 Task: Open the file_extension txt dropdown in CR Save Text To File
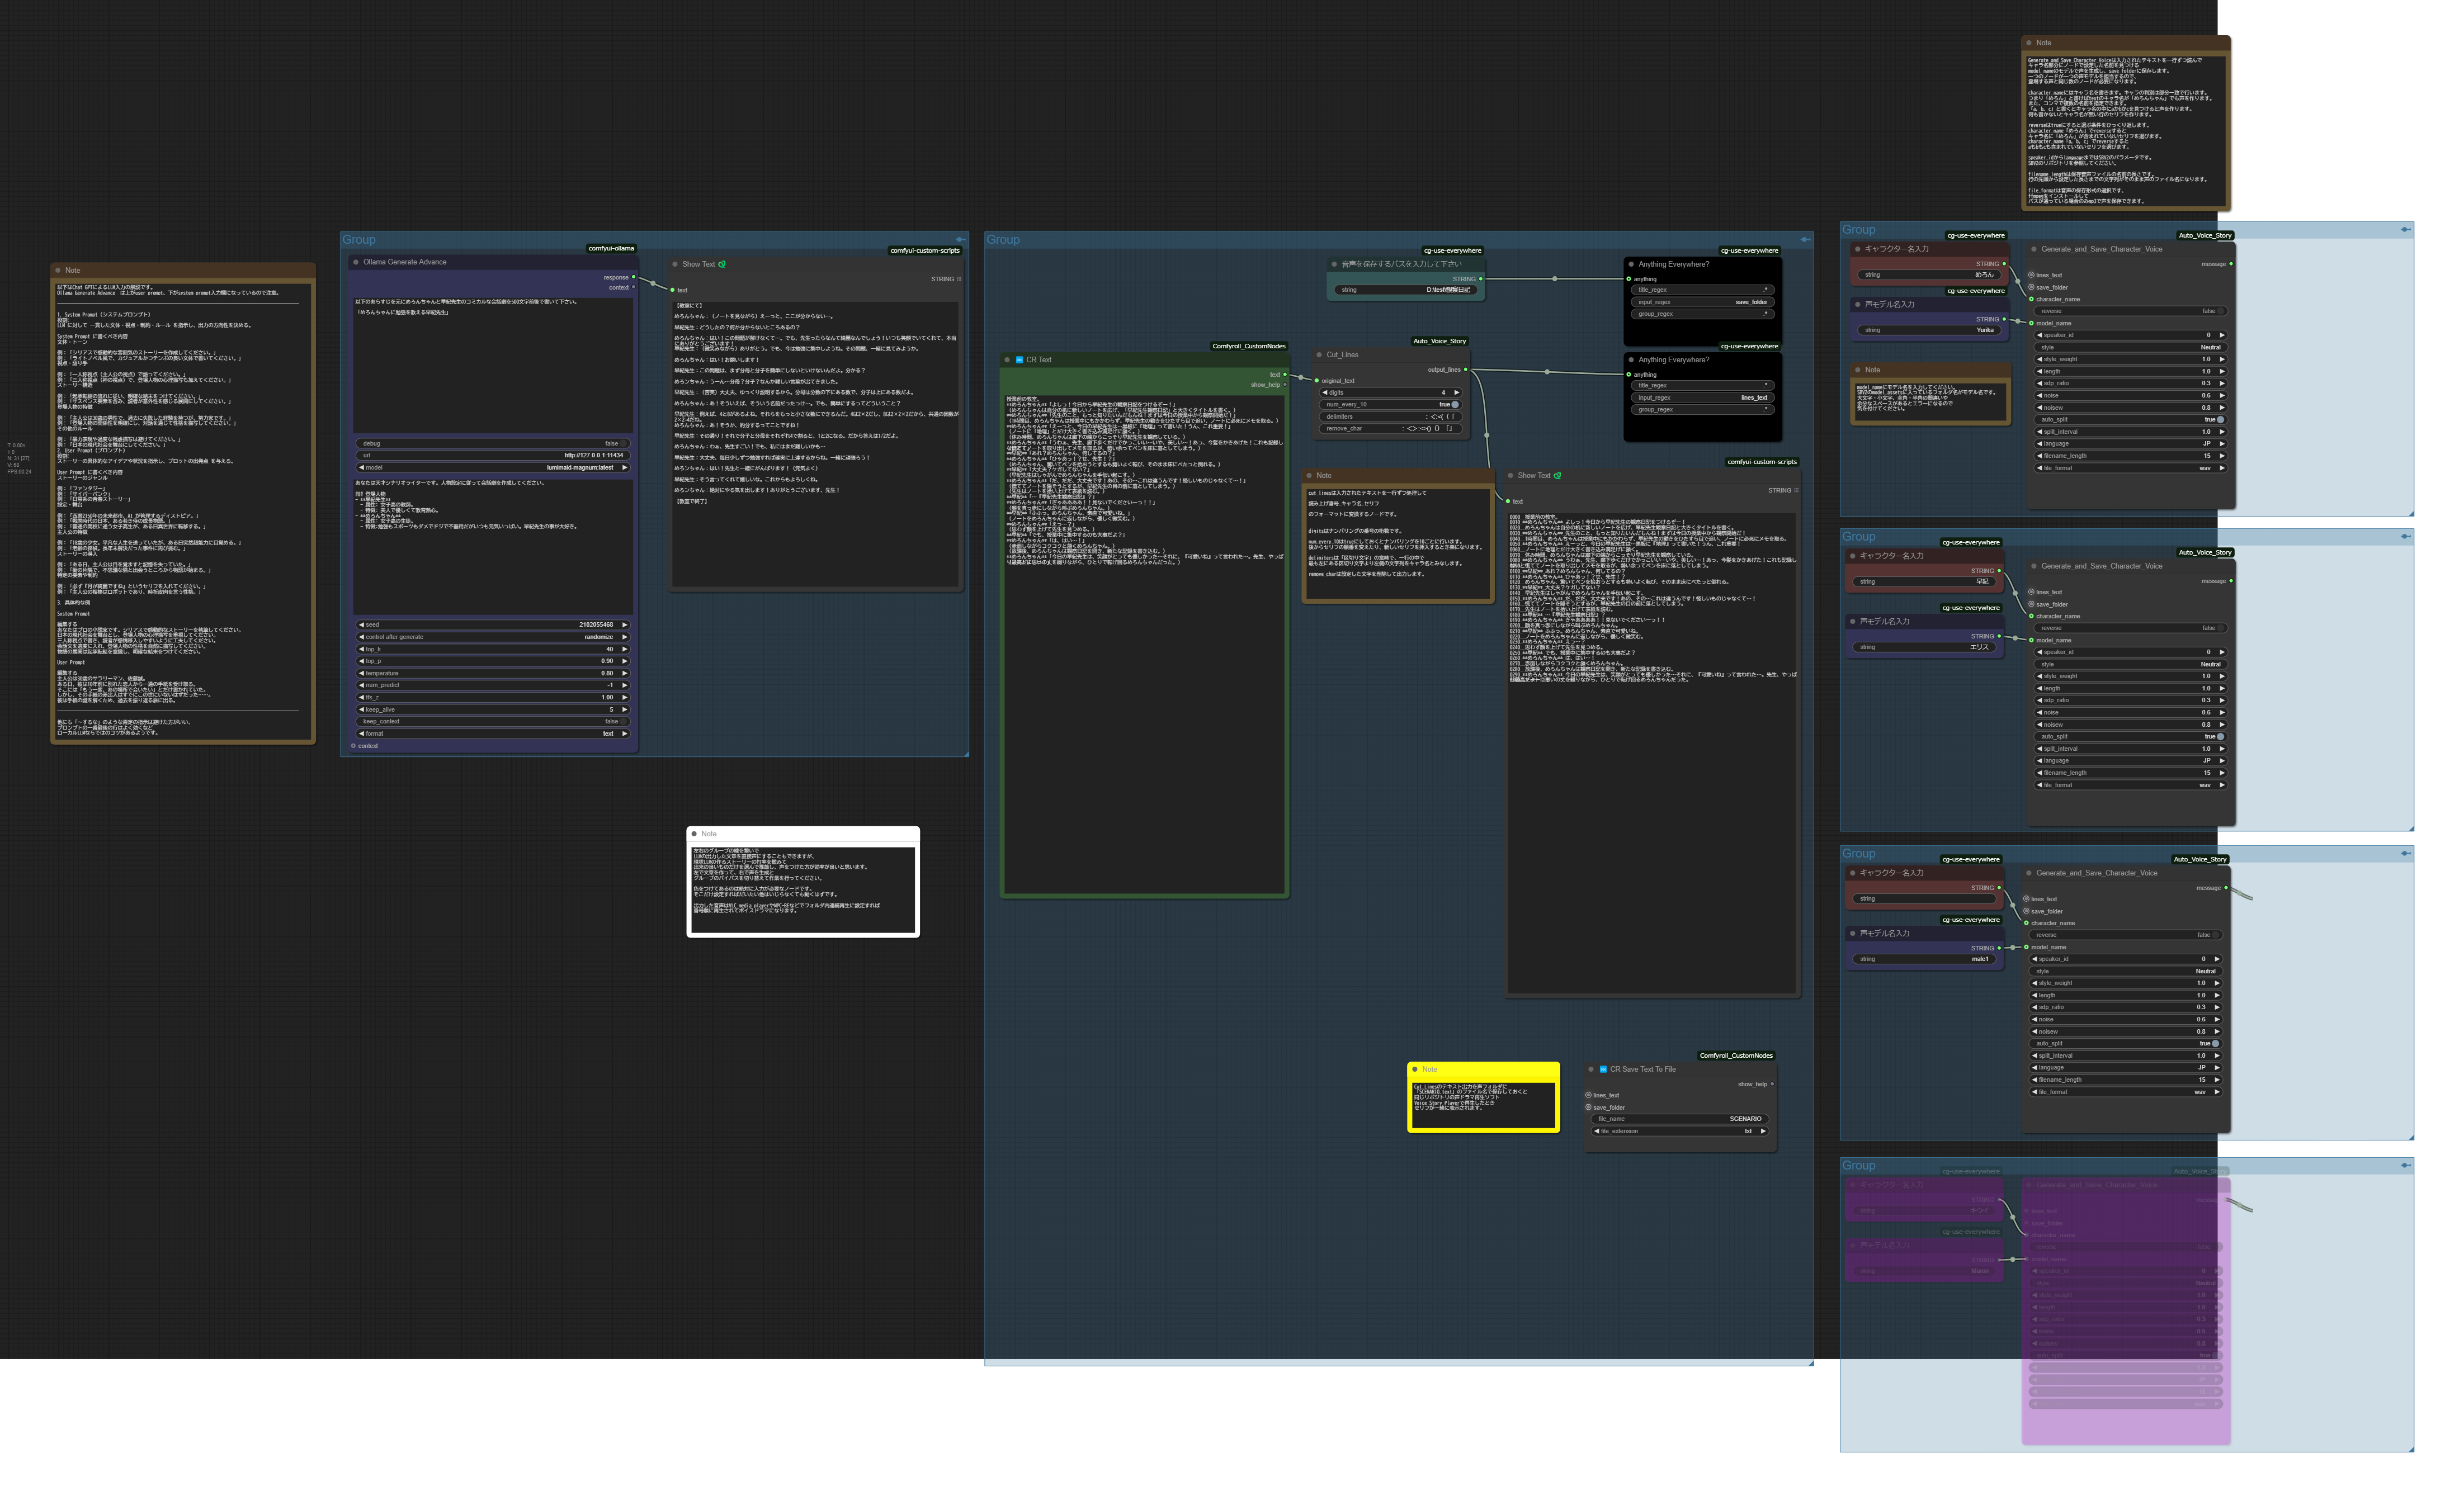(x=1680, y=1132)
